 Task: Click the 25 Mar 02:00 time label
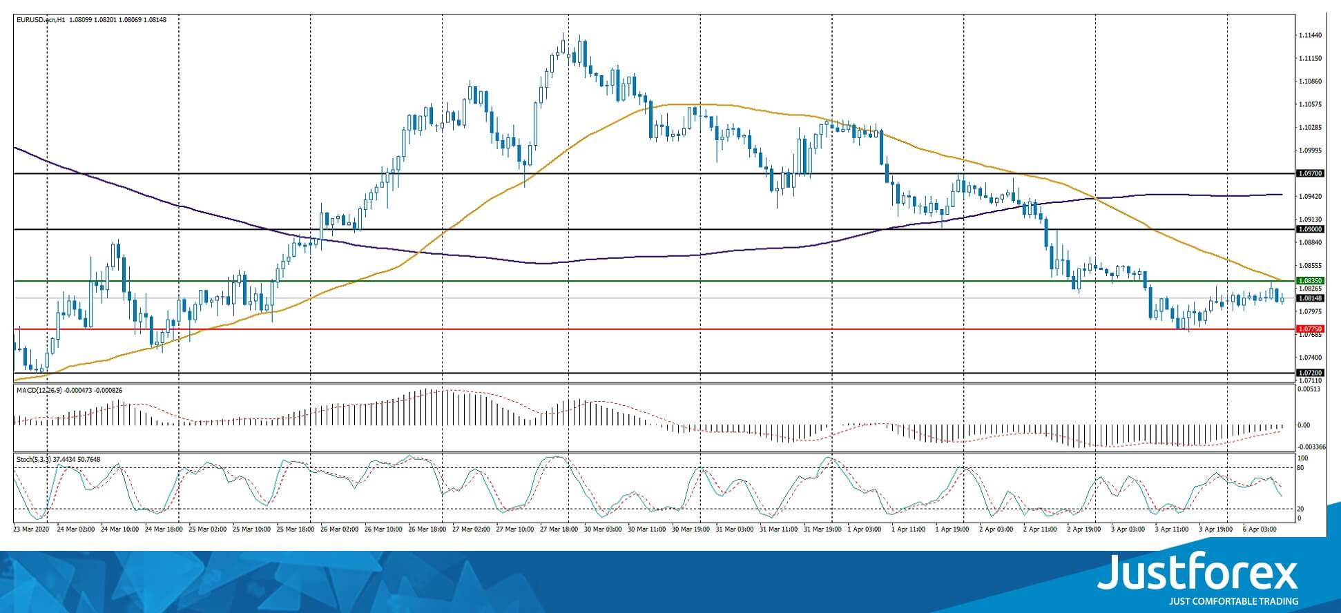tap(207, 529)
